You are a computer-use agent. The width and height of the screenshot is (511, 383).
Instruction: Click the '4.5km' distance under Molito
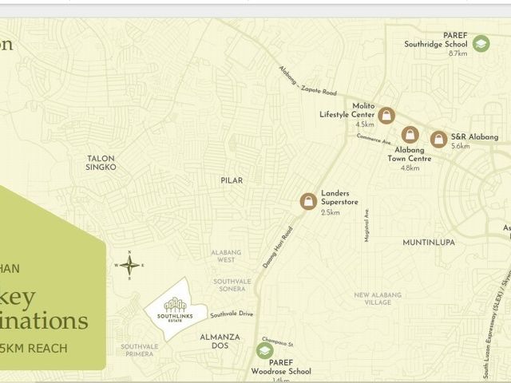[x=365, y=124]
